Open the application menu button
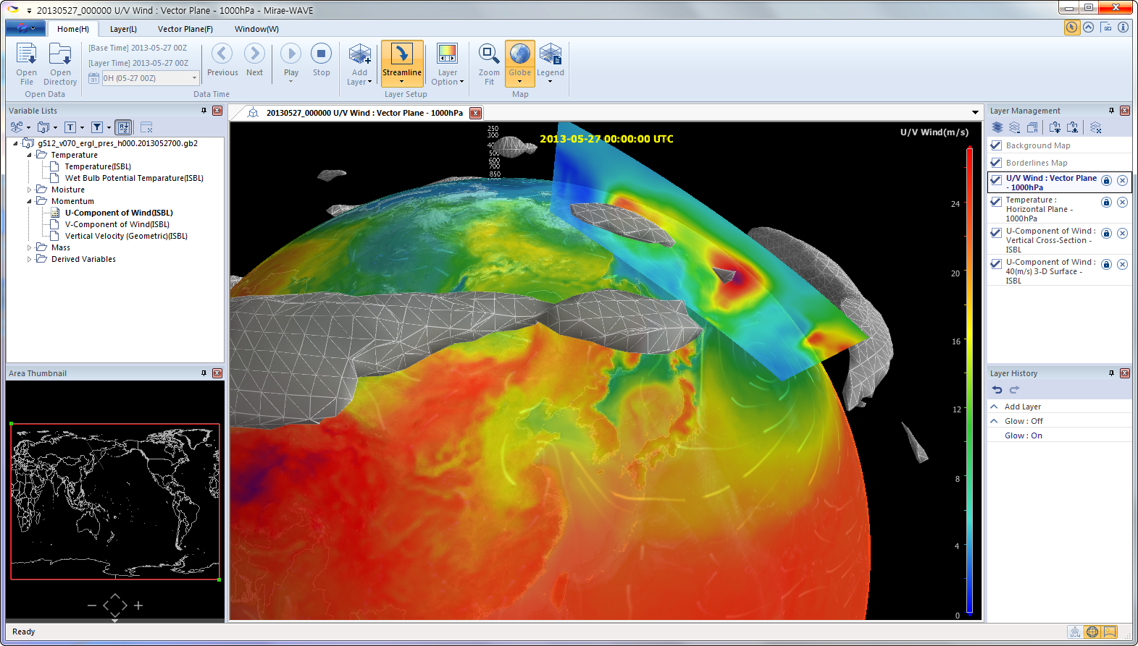1138x646 pixels. [x=25, y=28]
